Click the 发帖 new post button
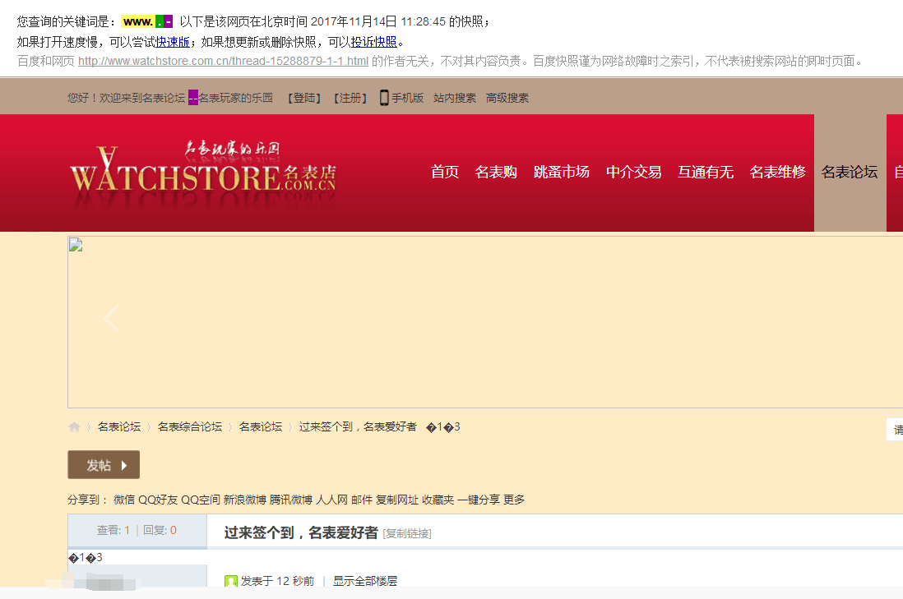The height and width of the screenshot is (599, 903). (x=104, y=464)
